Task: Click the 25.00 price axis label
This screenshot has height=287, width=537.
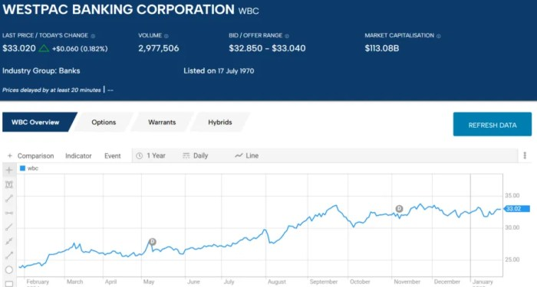Action: [x=512, y=259]
